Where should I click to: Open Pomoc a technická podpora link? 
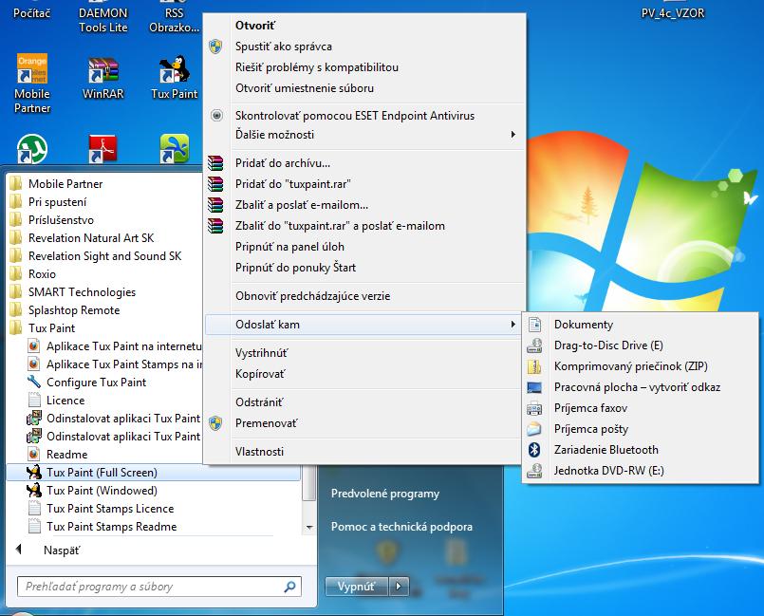tap(401, 527)
